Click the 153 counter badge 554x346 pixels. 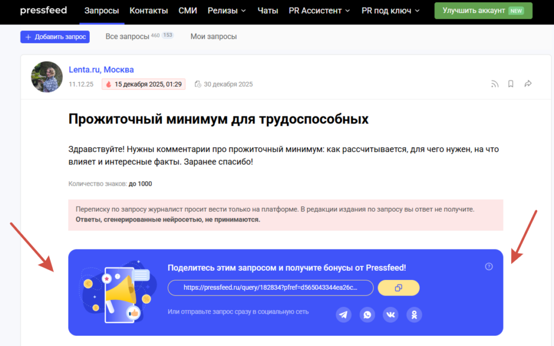[168, 35]
